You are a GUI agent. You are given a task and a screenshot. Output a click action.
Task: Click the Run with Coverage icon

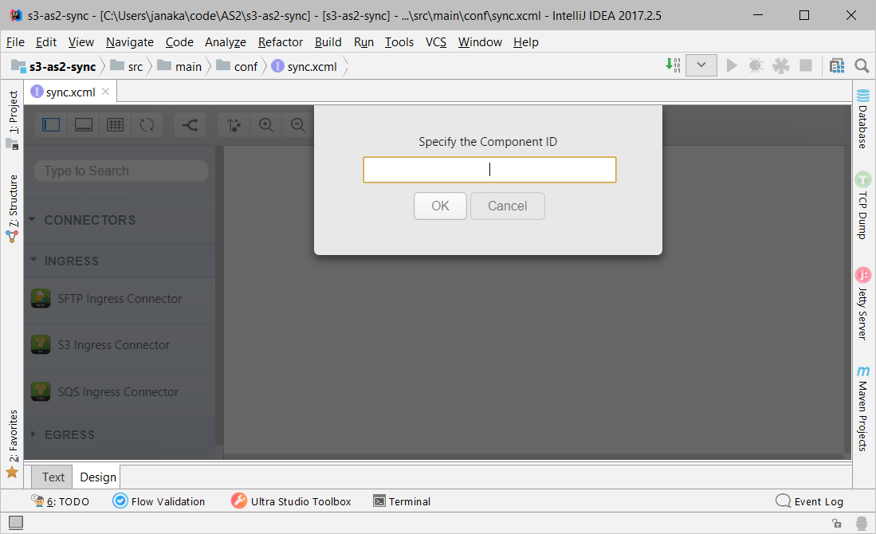[781, 65]
